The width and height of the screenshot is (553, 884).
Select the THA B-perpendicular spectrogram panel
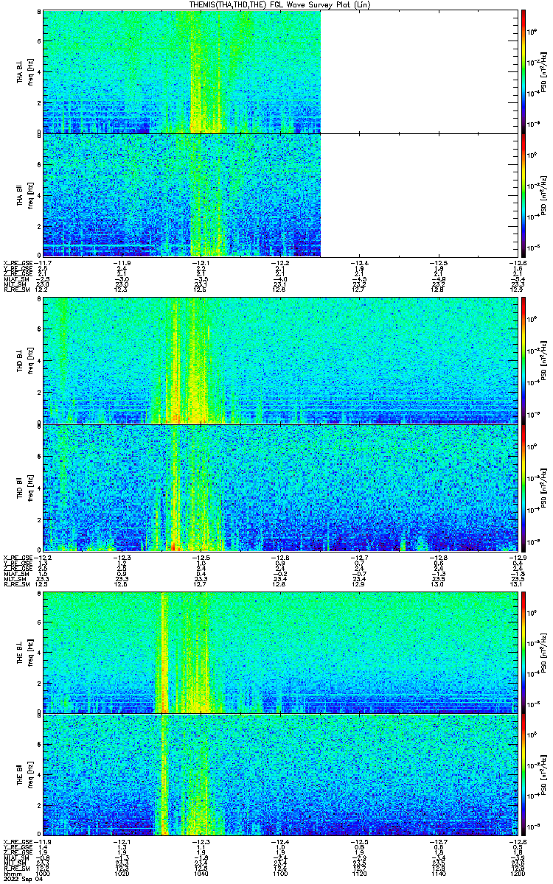(x=279, y=71)
